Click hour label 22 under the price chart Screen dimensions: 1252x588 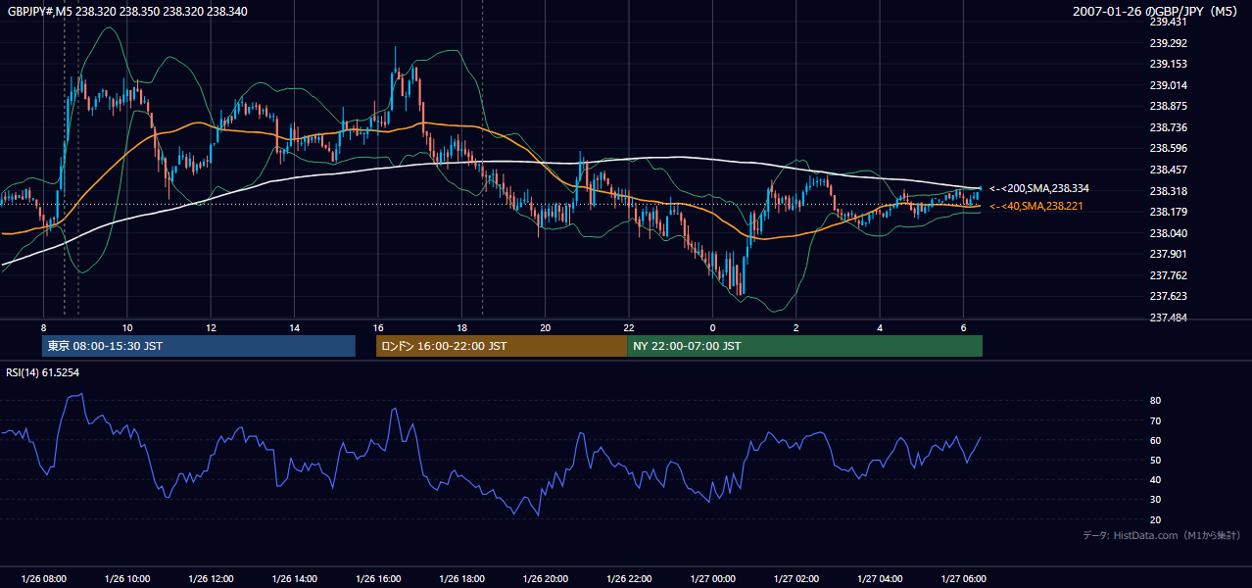(x=629, y=327)
